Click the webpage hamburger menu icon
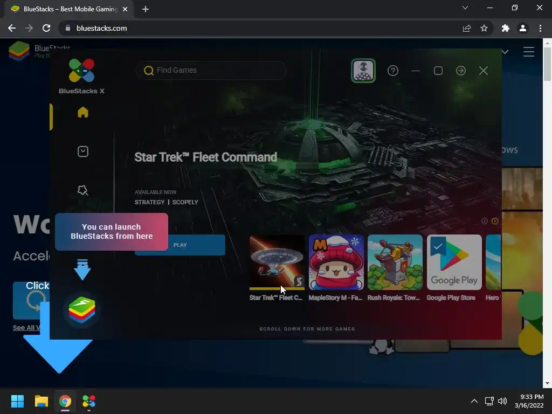The width and height of the screenshot is (552, 414). (x=528, y=52)
